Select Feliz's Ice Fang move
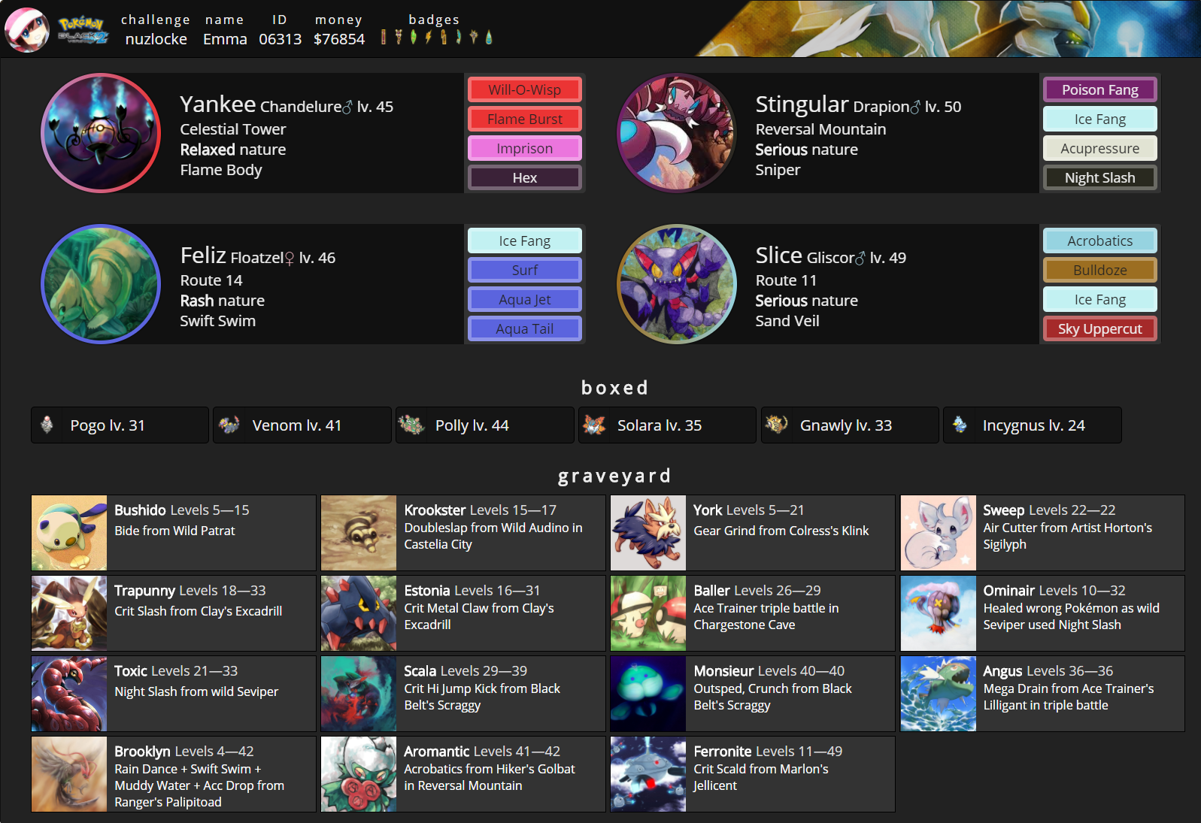This screenshot has width=1201, height=823. [525, 241]
